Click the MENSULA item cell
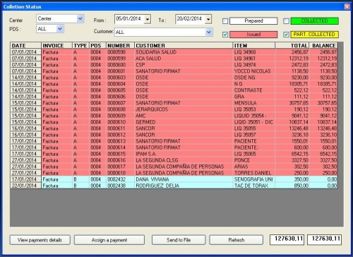The width and height of the screenshot is (353, 257). [254, 103]
